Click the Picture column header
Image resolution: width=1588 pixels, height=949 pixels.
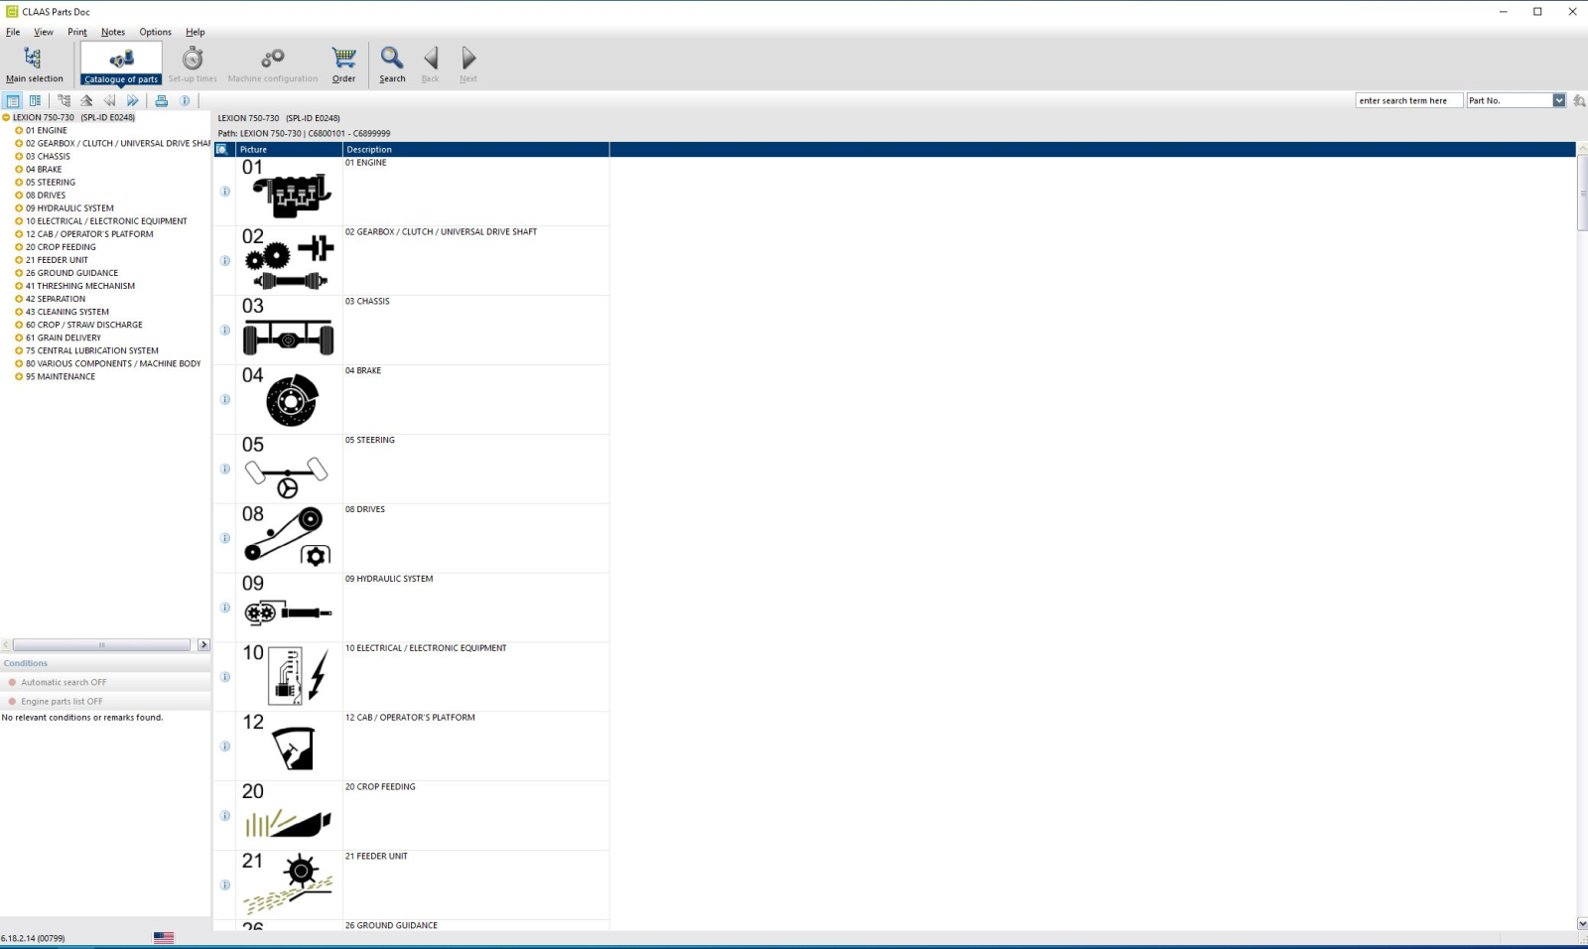click(x=289, y=149)
